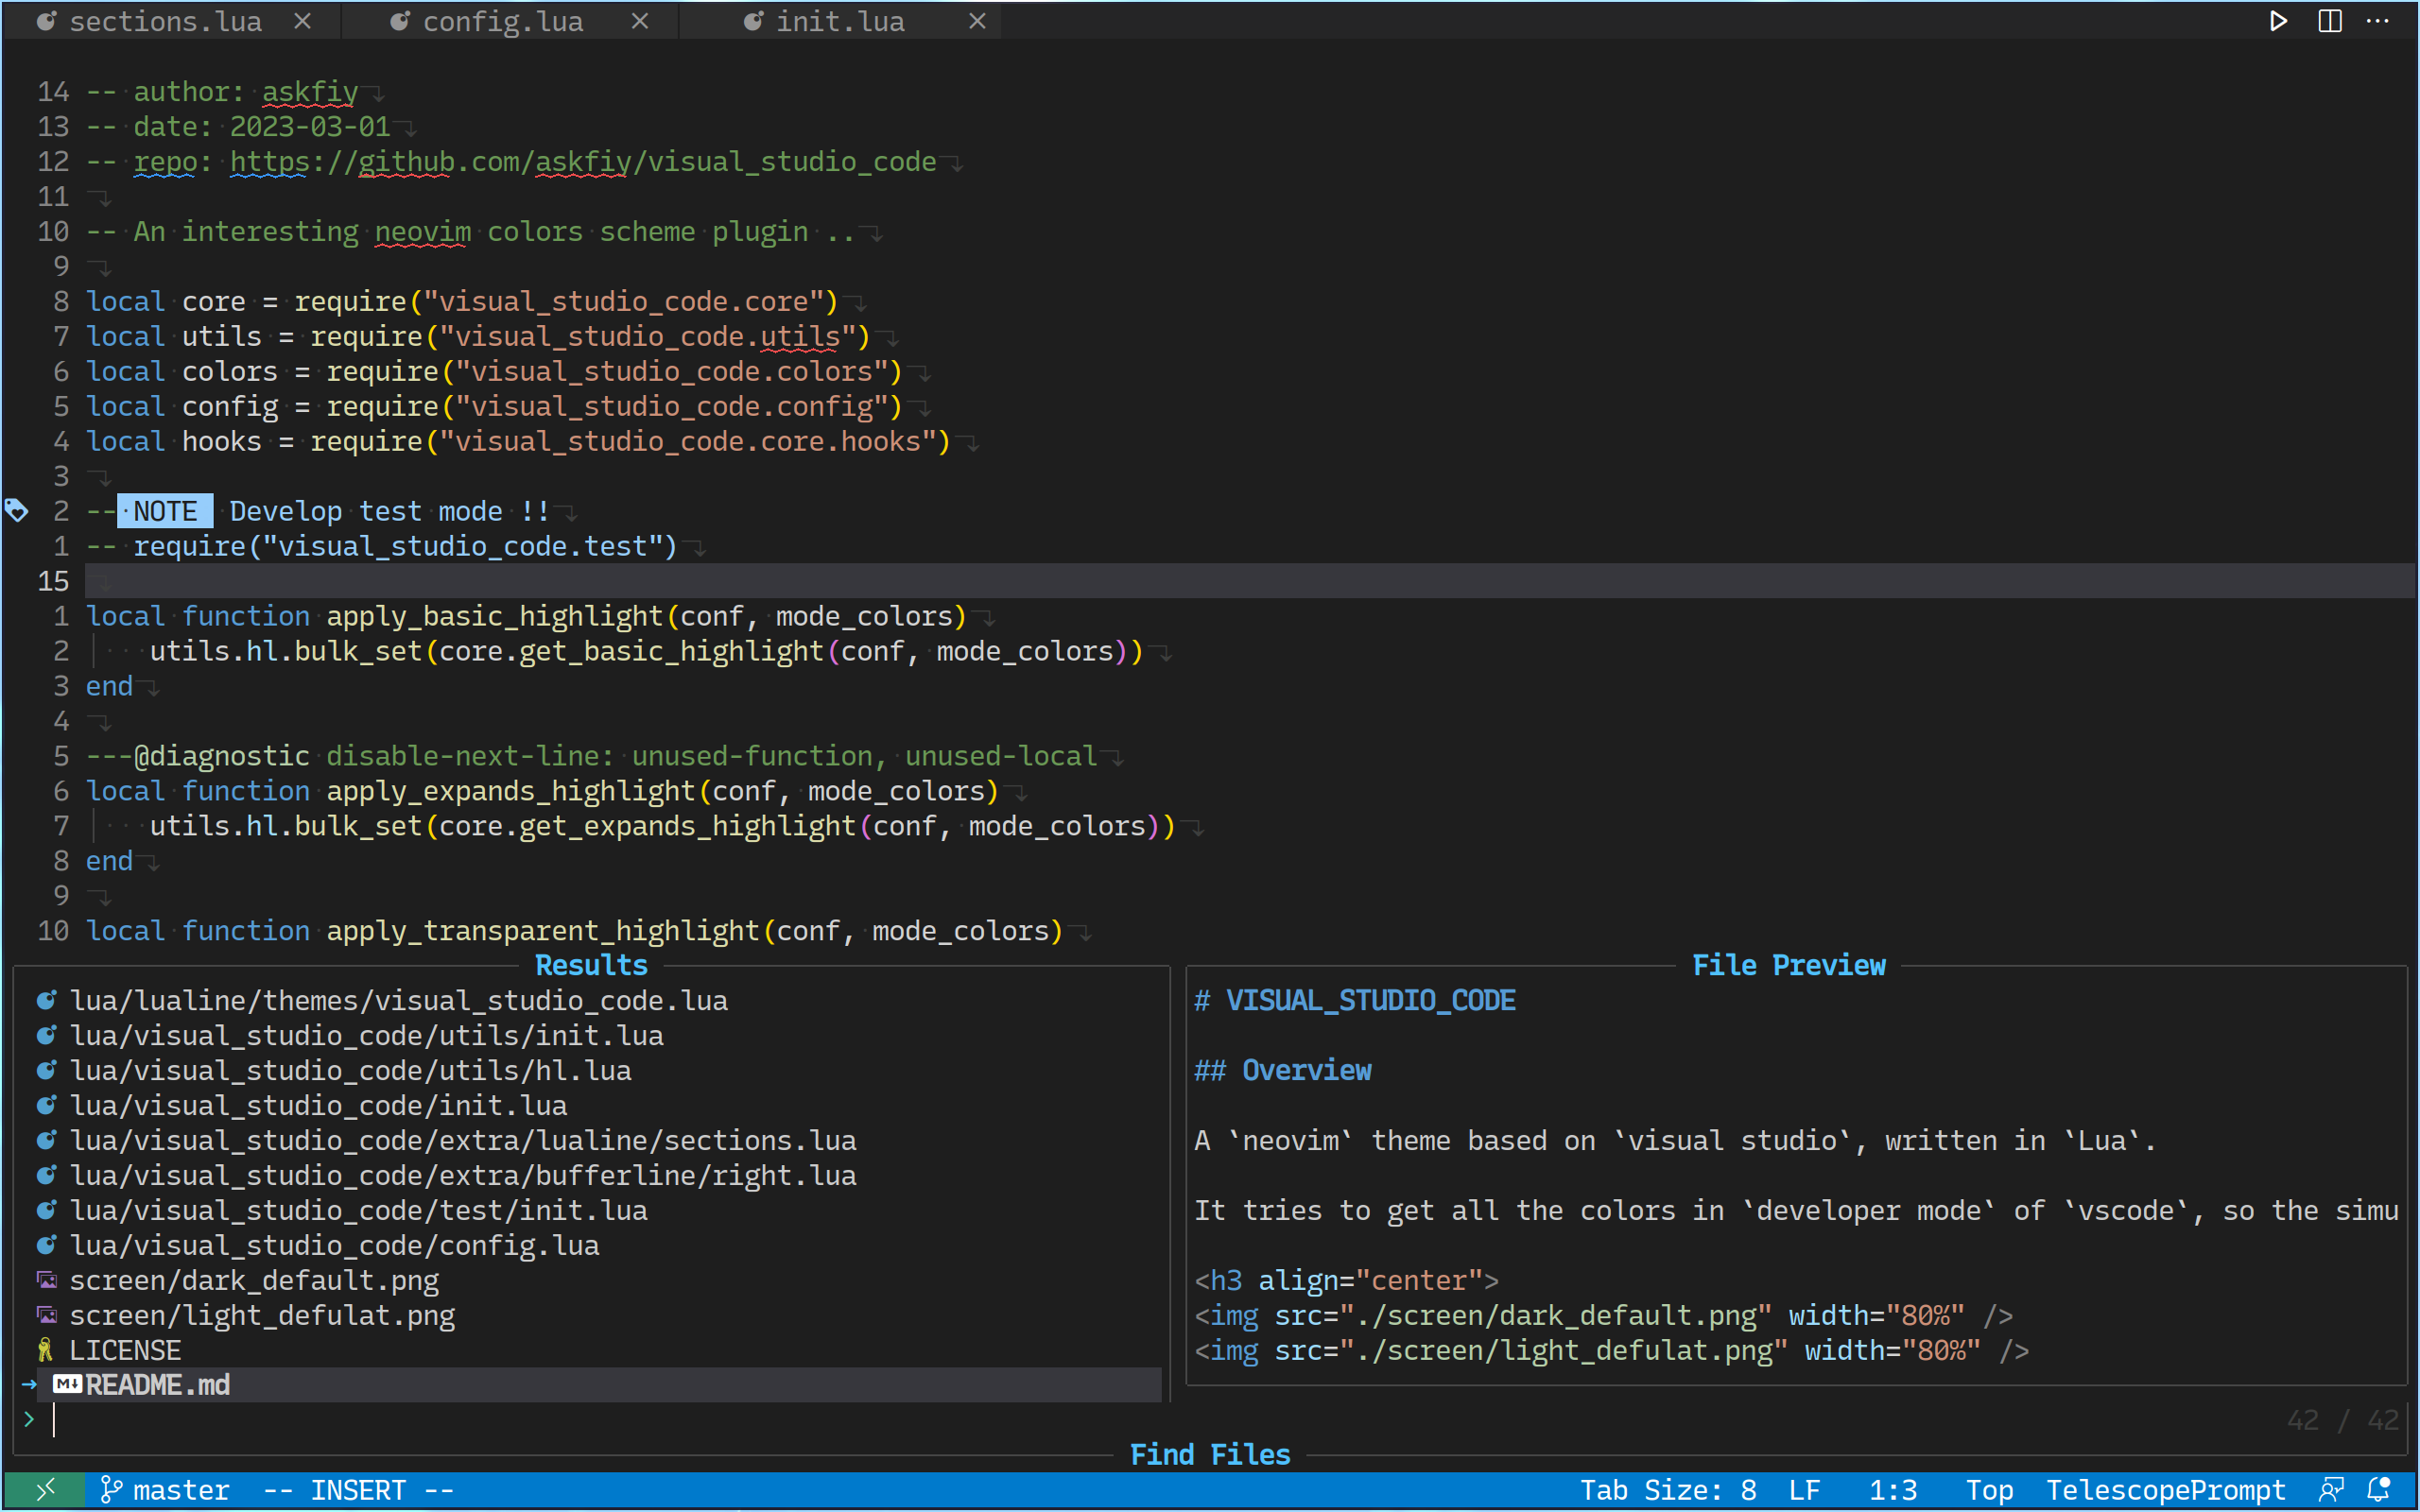Image resolution: width=2420 pixels, height=1512 pixels.
Task: Click the Split Editor icon
Action: [x=2329, y=21]
